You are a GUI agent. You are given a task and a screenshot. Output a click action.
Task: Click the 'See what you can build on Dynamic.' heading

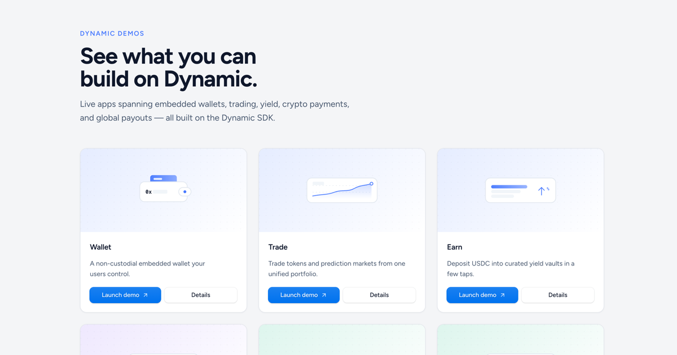tap(169, 68)
